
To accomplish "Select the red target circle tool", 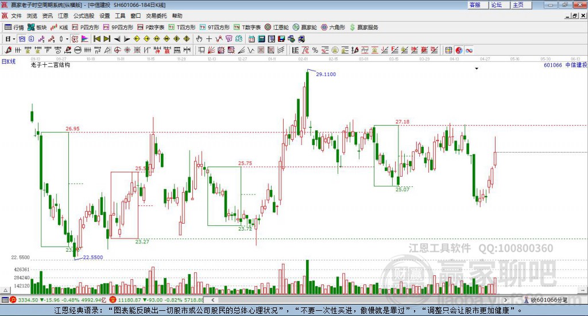I will tap(117, 50).
